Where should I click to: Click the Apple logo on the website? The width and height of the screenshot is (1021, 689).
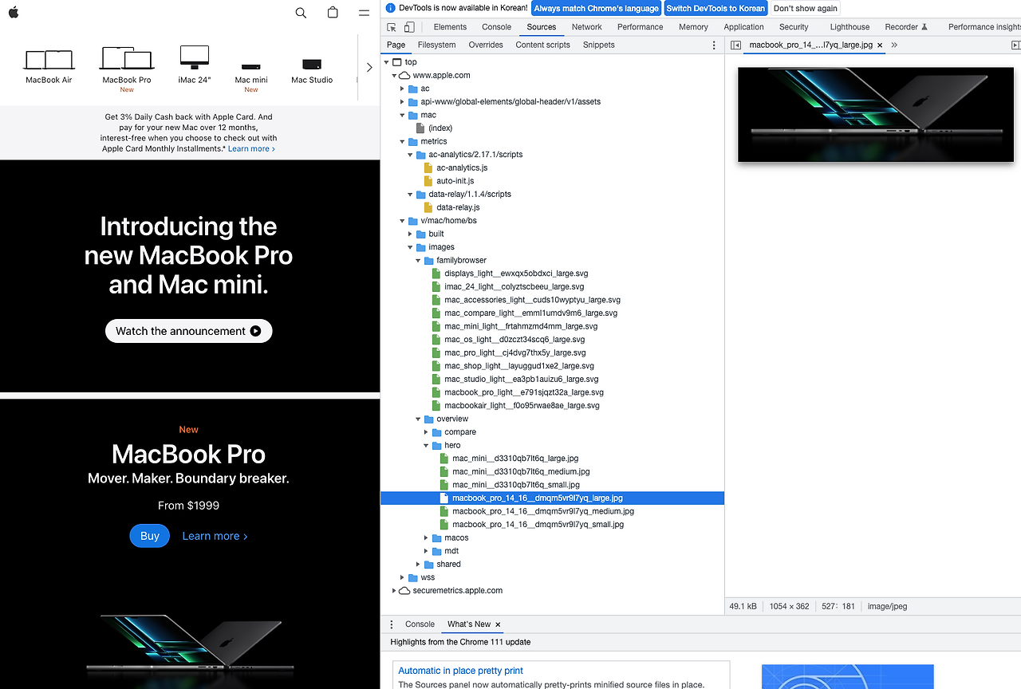(x=14, y=12)
